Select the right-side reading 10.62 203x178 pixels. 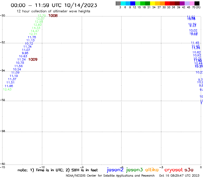(197, 52)
